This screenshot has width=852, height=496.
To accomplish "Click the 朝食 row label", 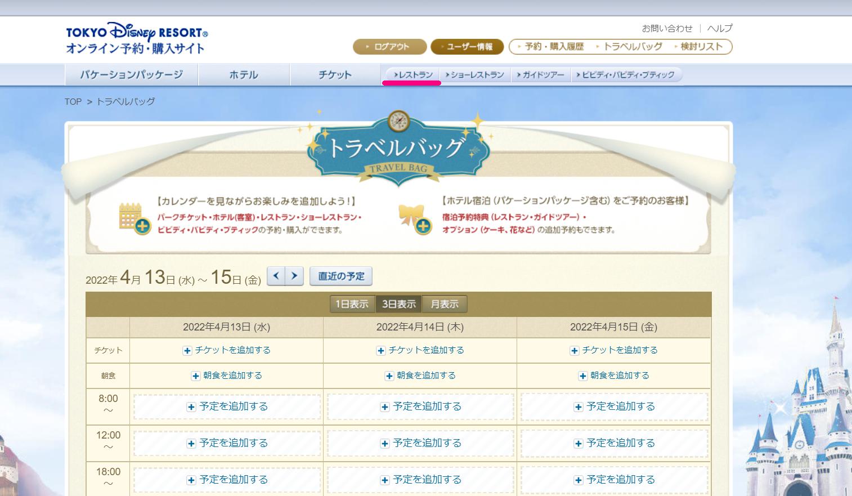I will pyautogui.click(x=108, y=376).
